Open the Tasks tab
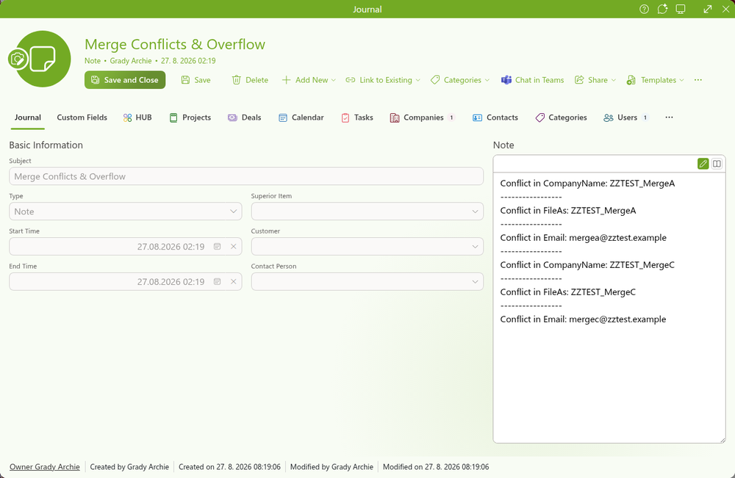 coord(357,117)
